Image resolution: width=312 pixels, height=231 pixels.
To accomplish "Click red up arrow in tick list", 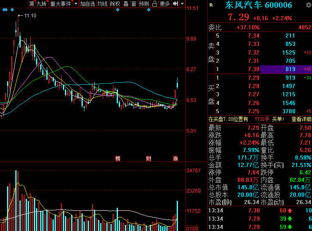I will 290,210.
